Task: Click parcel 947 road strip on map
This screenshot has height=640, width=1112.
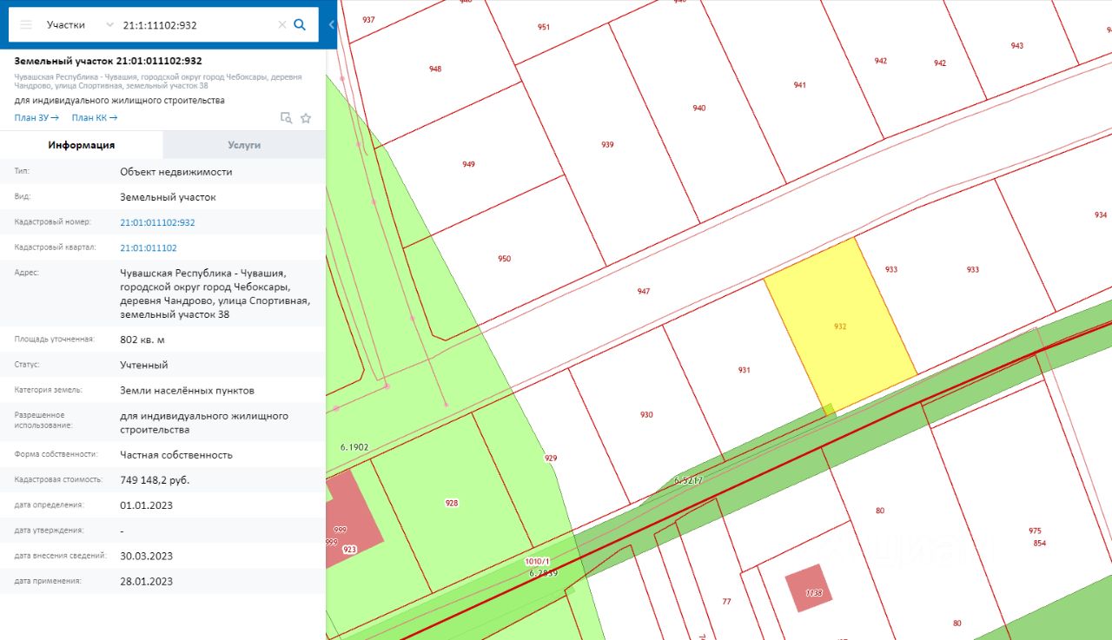Action: point(643,292)
